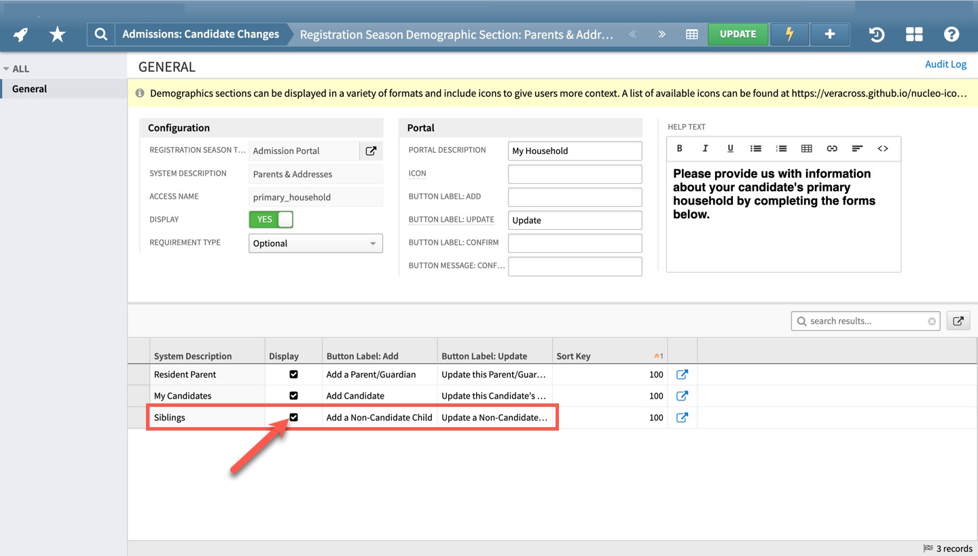
Task: Click the rocket launchpad icon
Action: (21, 35)
